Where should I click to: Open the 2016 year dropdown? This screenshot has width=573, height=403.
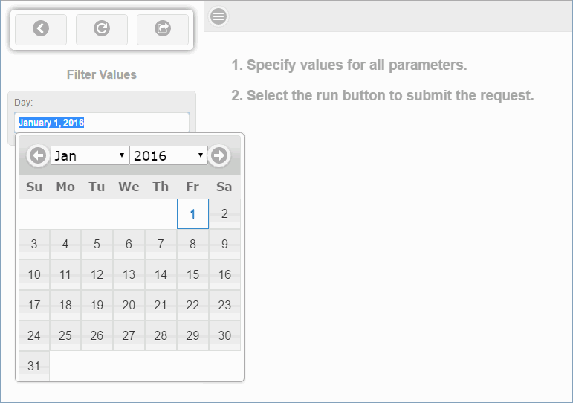pos(169,155)
